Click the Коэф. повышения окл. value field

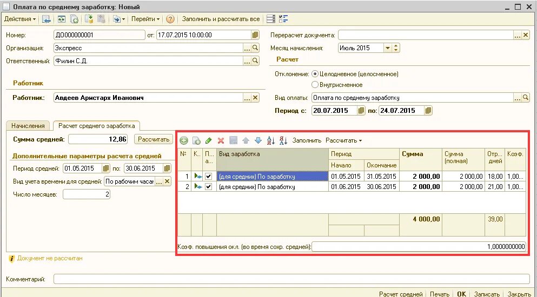pyautogui.click(x=419, y=246)
